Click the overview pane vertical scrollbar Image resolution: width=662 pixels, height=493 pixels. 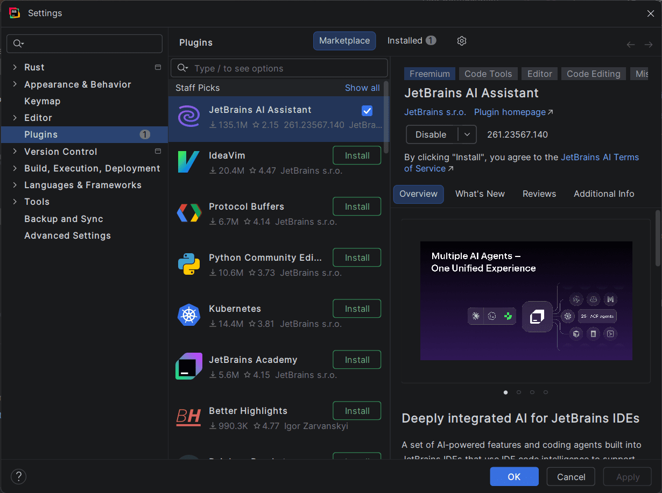[657, 238]
